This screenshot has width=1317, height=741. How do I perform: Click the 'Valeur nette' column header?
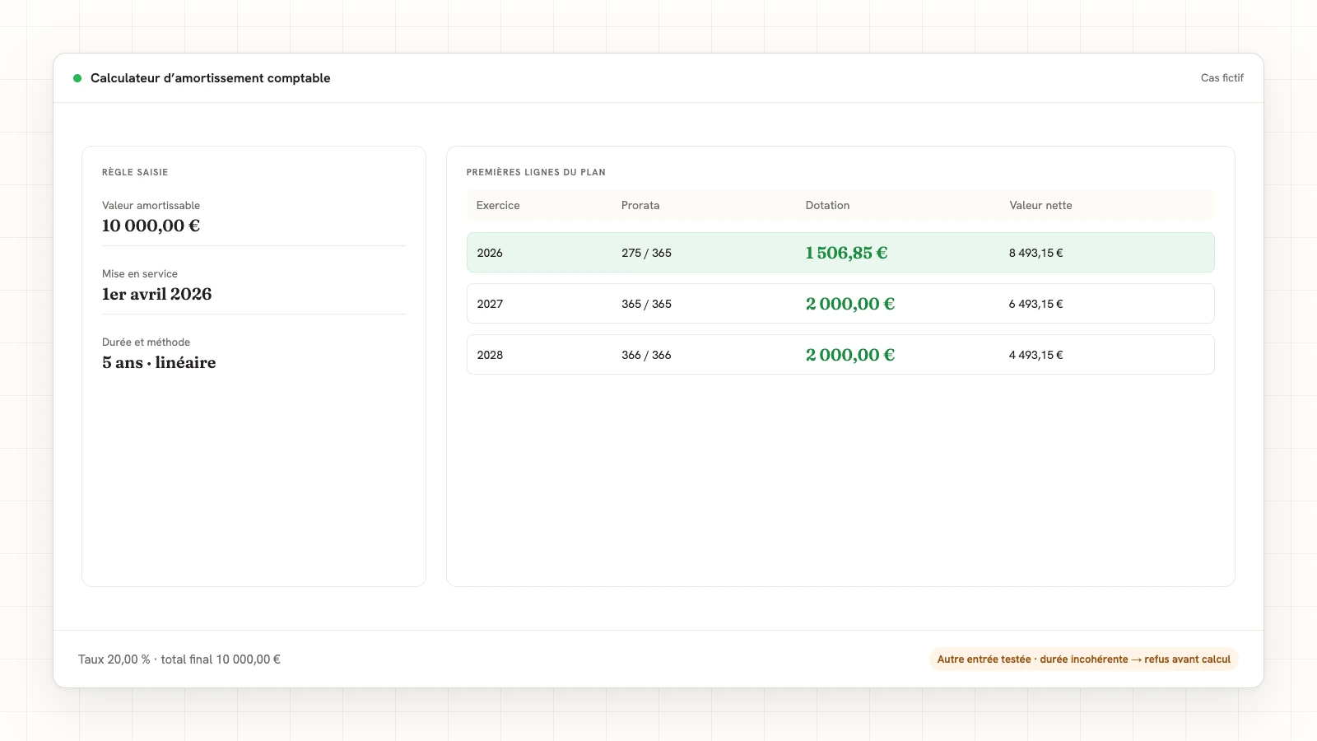click(x=1040, y=205)
